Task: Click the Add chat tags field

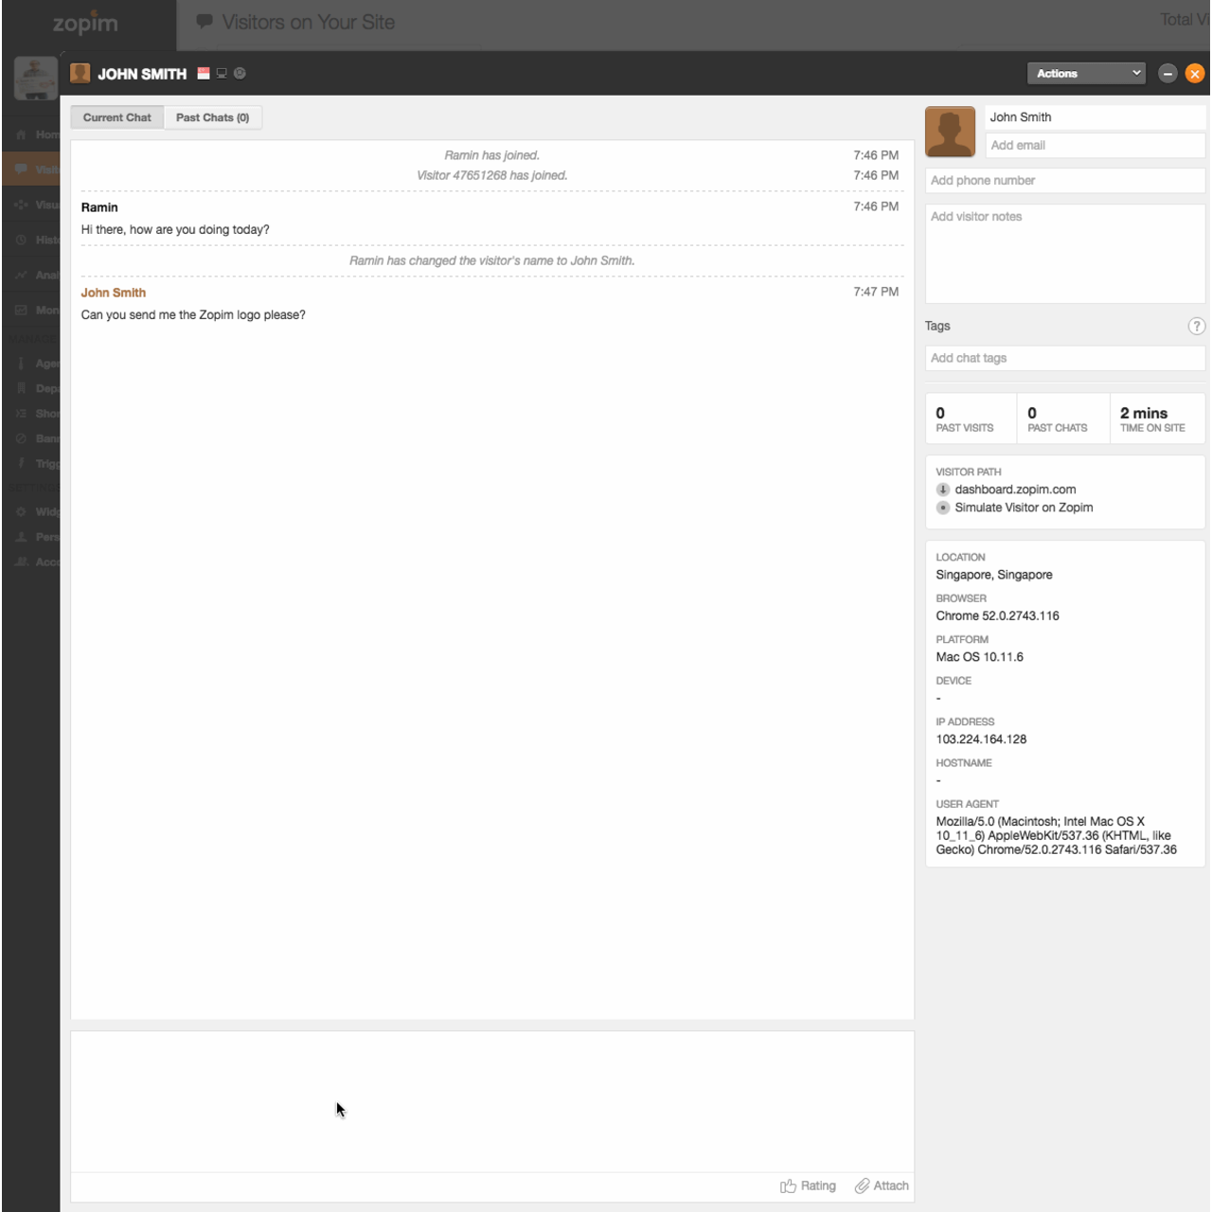Action: tap(1064, 358)
